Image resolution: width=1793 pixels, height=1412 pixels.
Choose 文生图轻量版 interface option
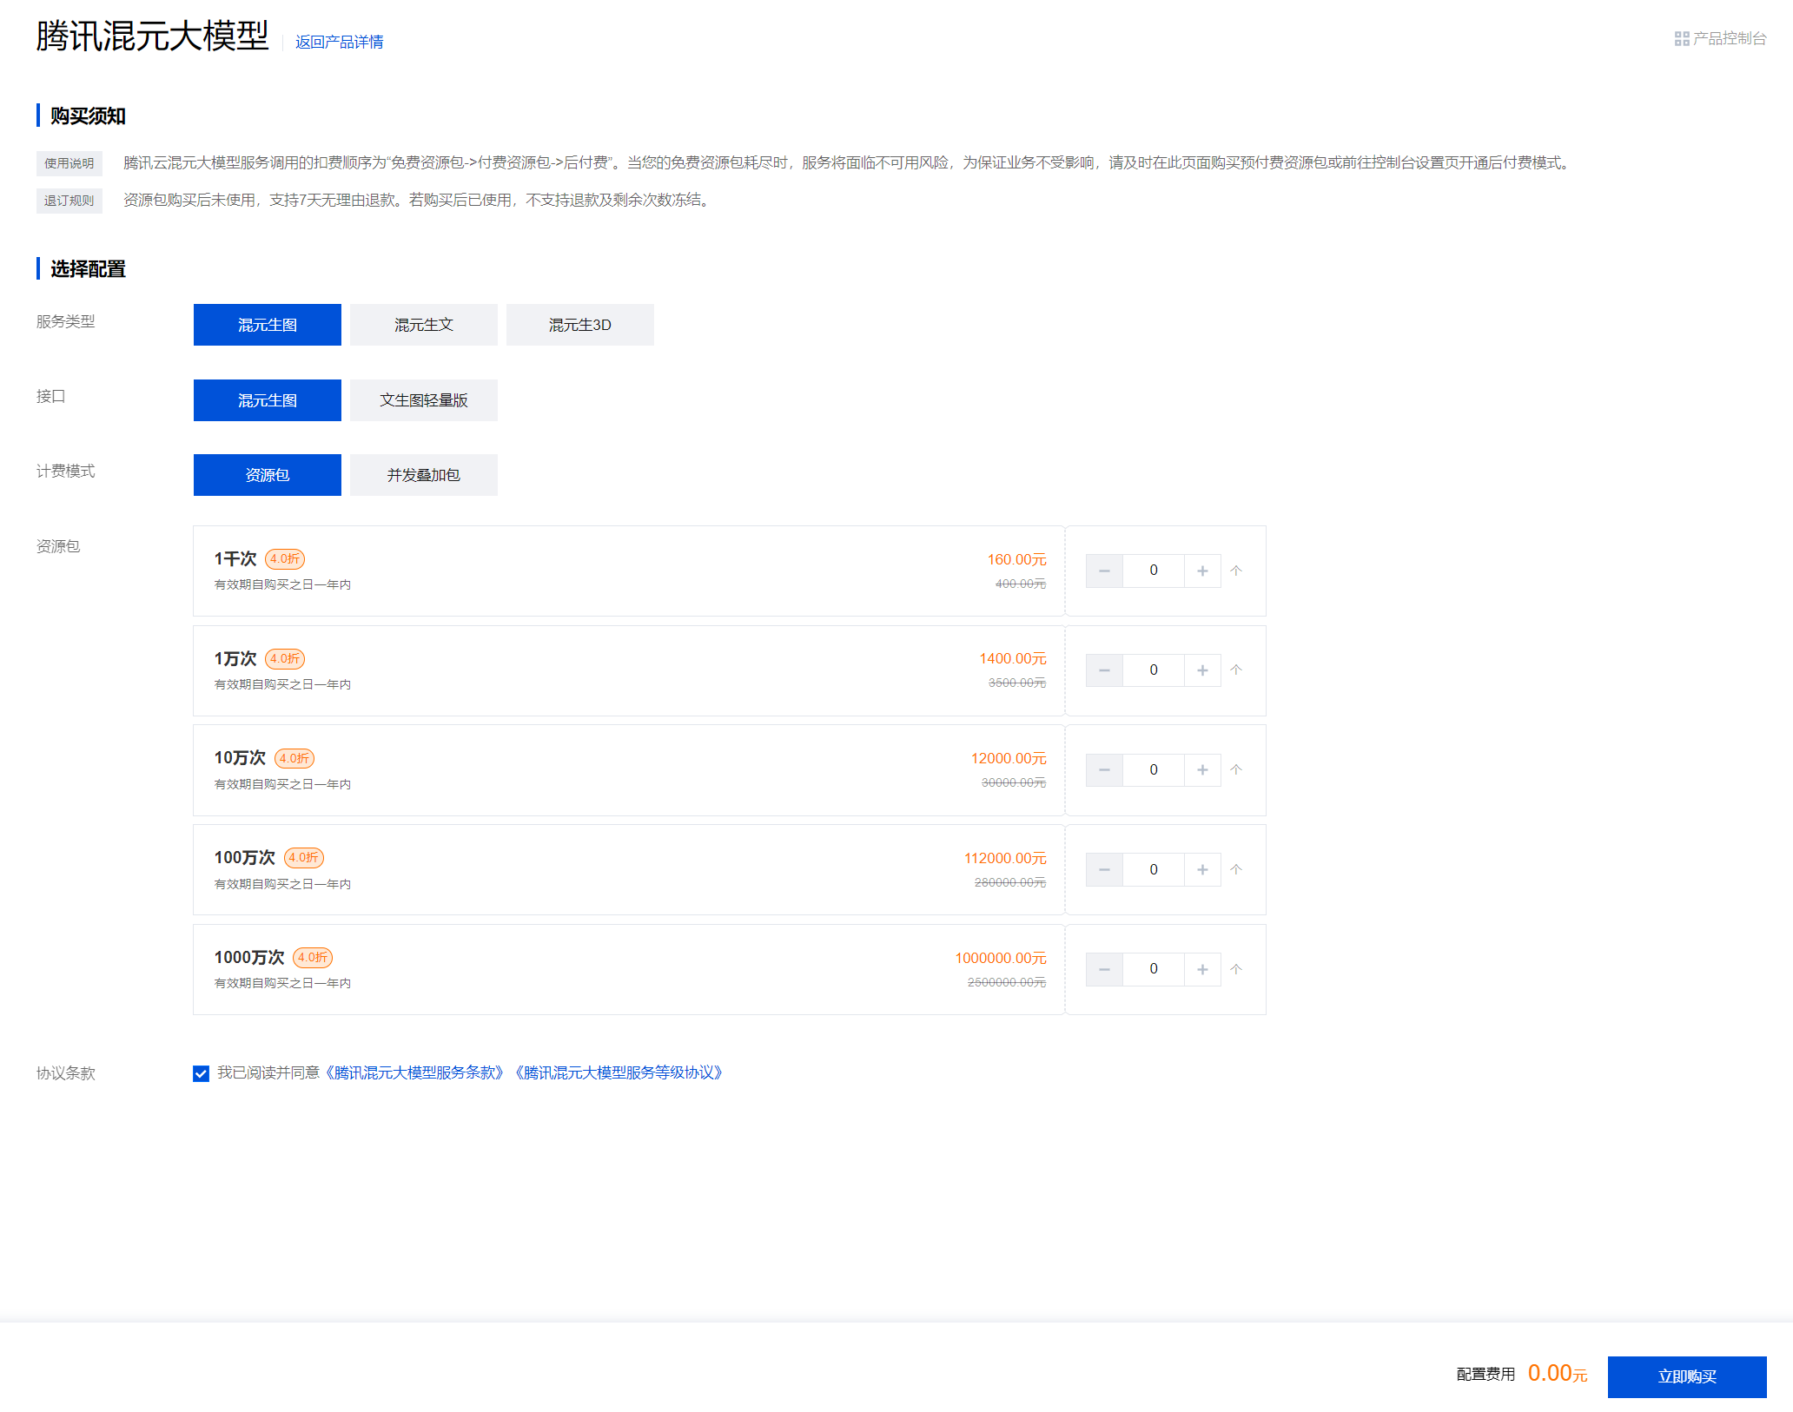424,400
